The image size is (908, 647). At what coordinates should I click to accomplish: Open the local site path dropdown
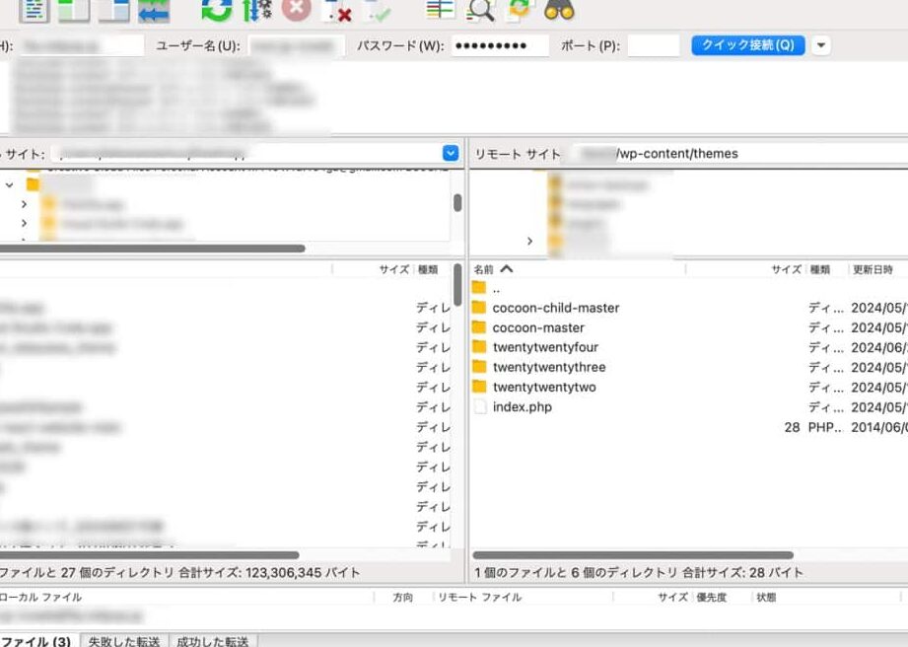[x=451, y=154]
